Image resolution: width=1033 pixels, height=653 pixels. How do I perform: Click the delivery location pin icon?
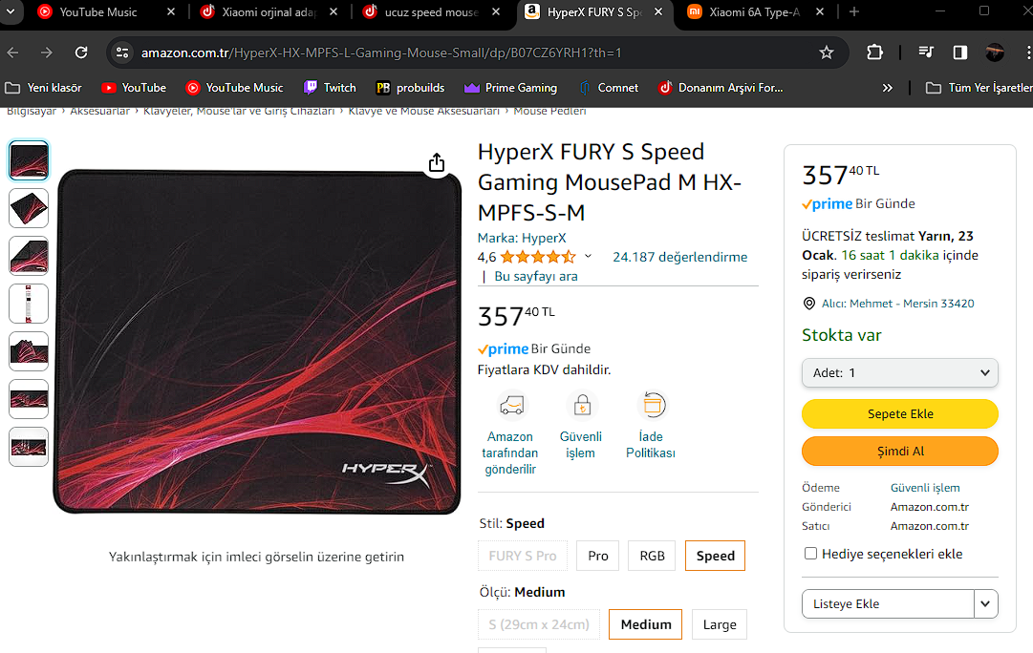pos(809,304)
